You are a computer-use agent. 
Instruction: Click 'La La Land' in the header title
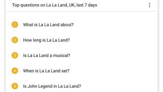pyautogui.click(x=57, y=5)
